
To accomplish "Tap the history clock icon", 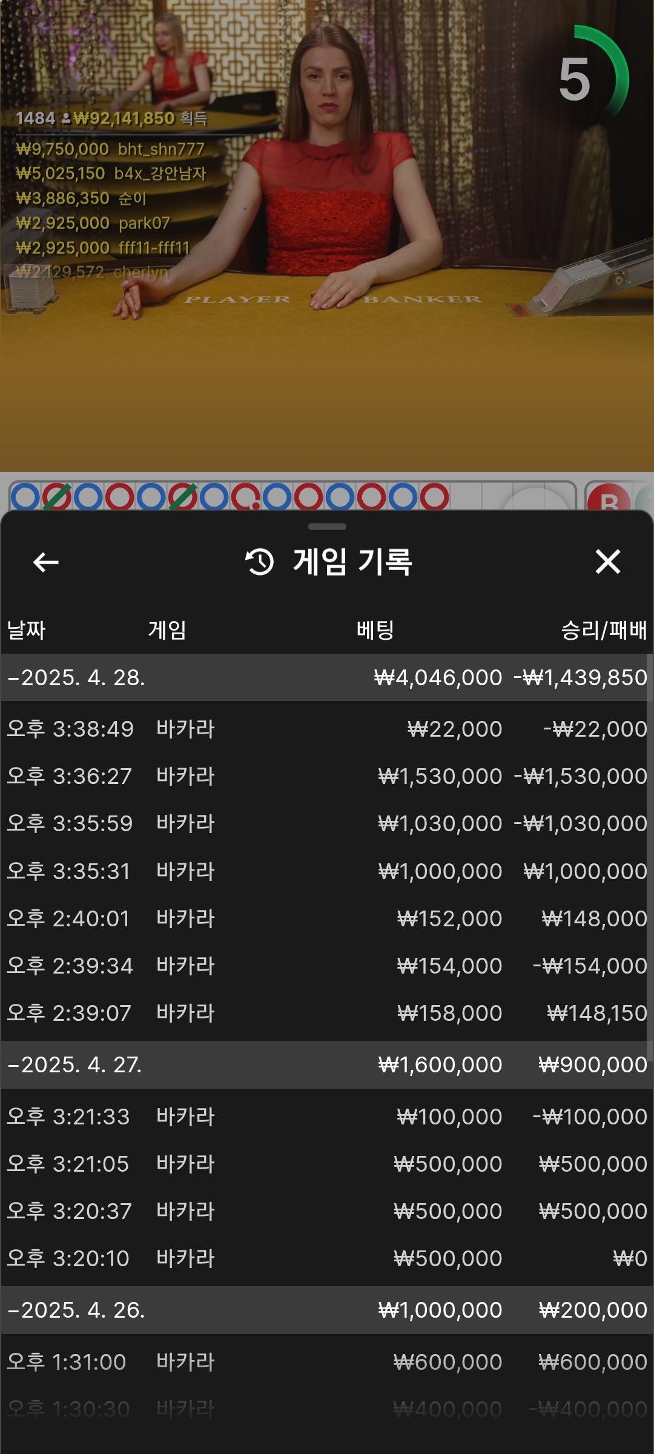I will 259,562.
